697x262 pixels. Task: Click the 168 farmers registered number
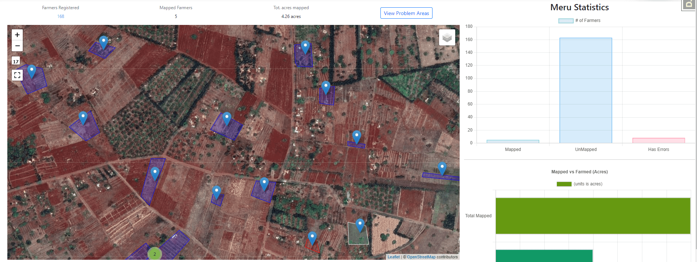point(61,16)
